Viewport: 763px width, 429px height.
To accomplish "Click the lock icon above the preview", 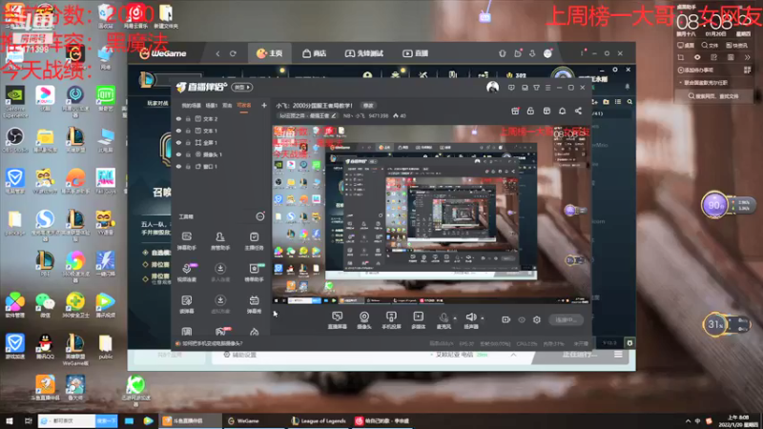I will click(x=530, y=111).
